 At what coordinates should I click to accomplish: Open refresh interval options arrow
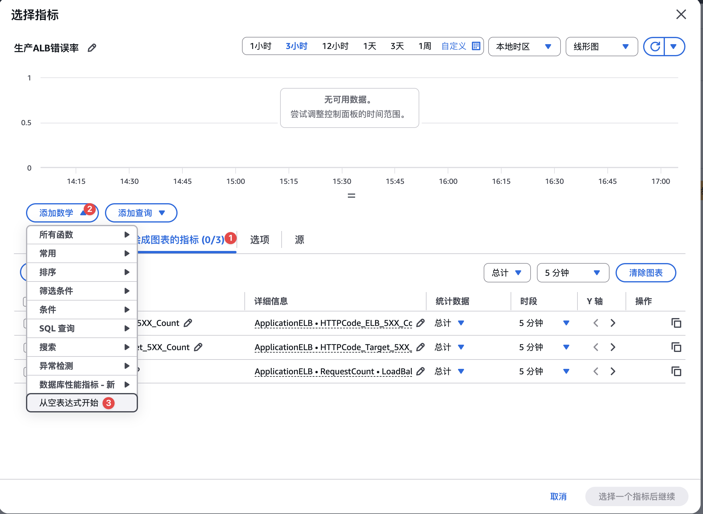coord(673,47)
